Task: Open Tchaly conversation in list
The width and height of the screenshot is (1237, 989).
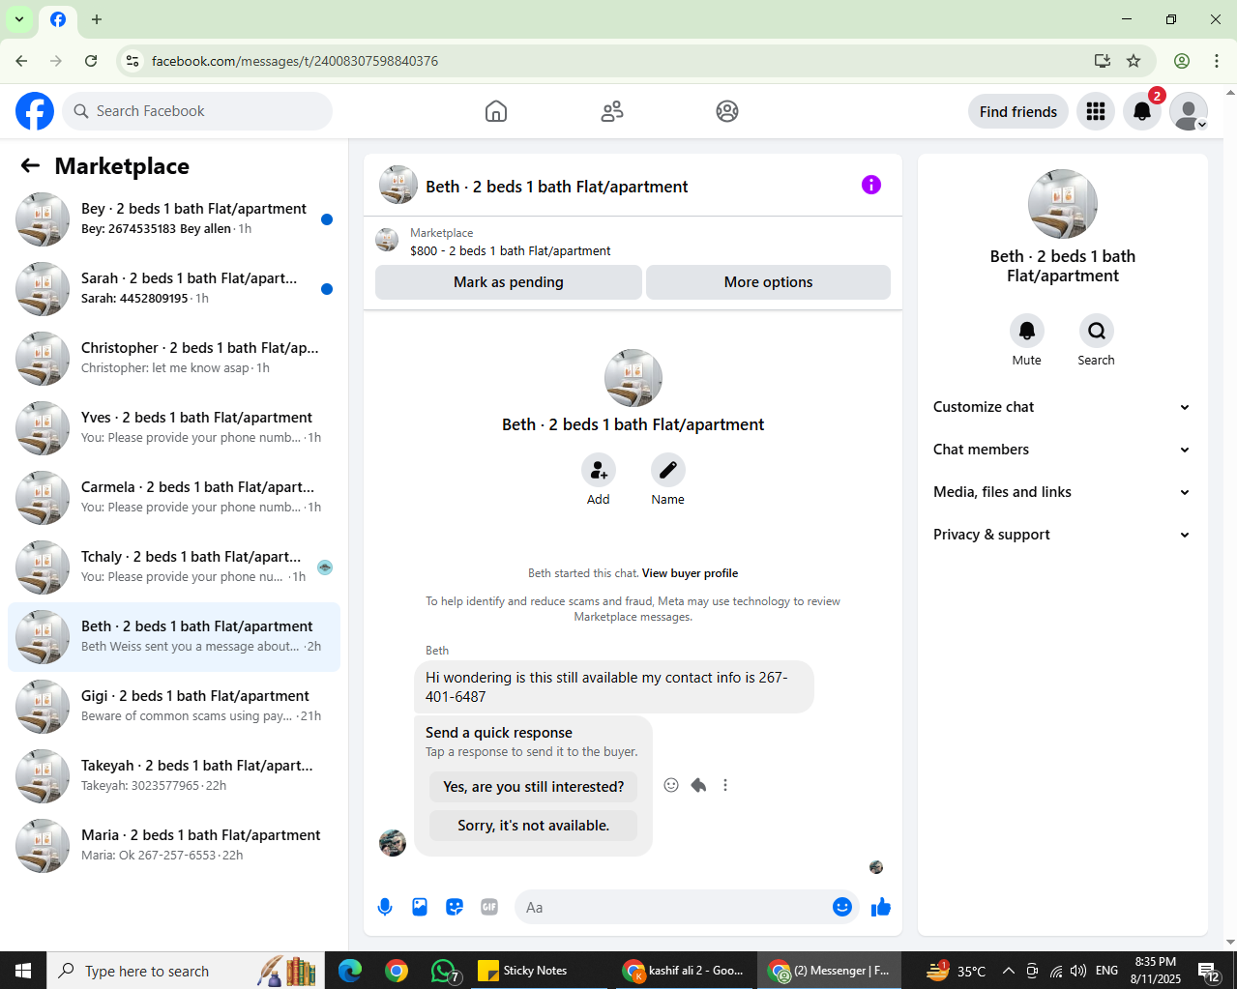Action: coord(174,567)
